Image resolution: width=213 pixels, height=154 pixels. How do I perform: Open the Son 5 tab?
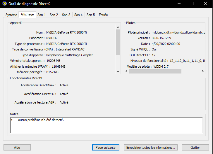click(x=91, y=15)
